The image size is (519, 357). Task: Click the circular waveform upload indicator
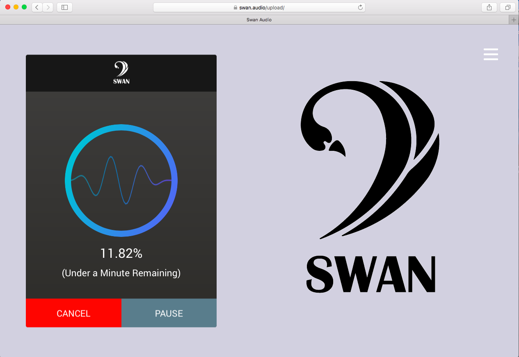pos(121,180)
